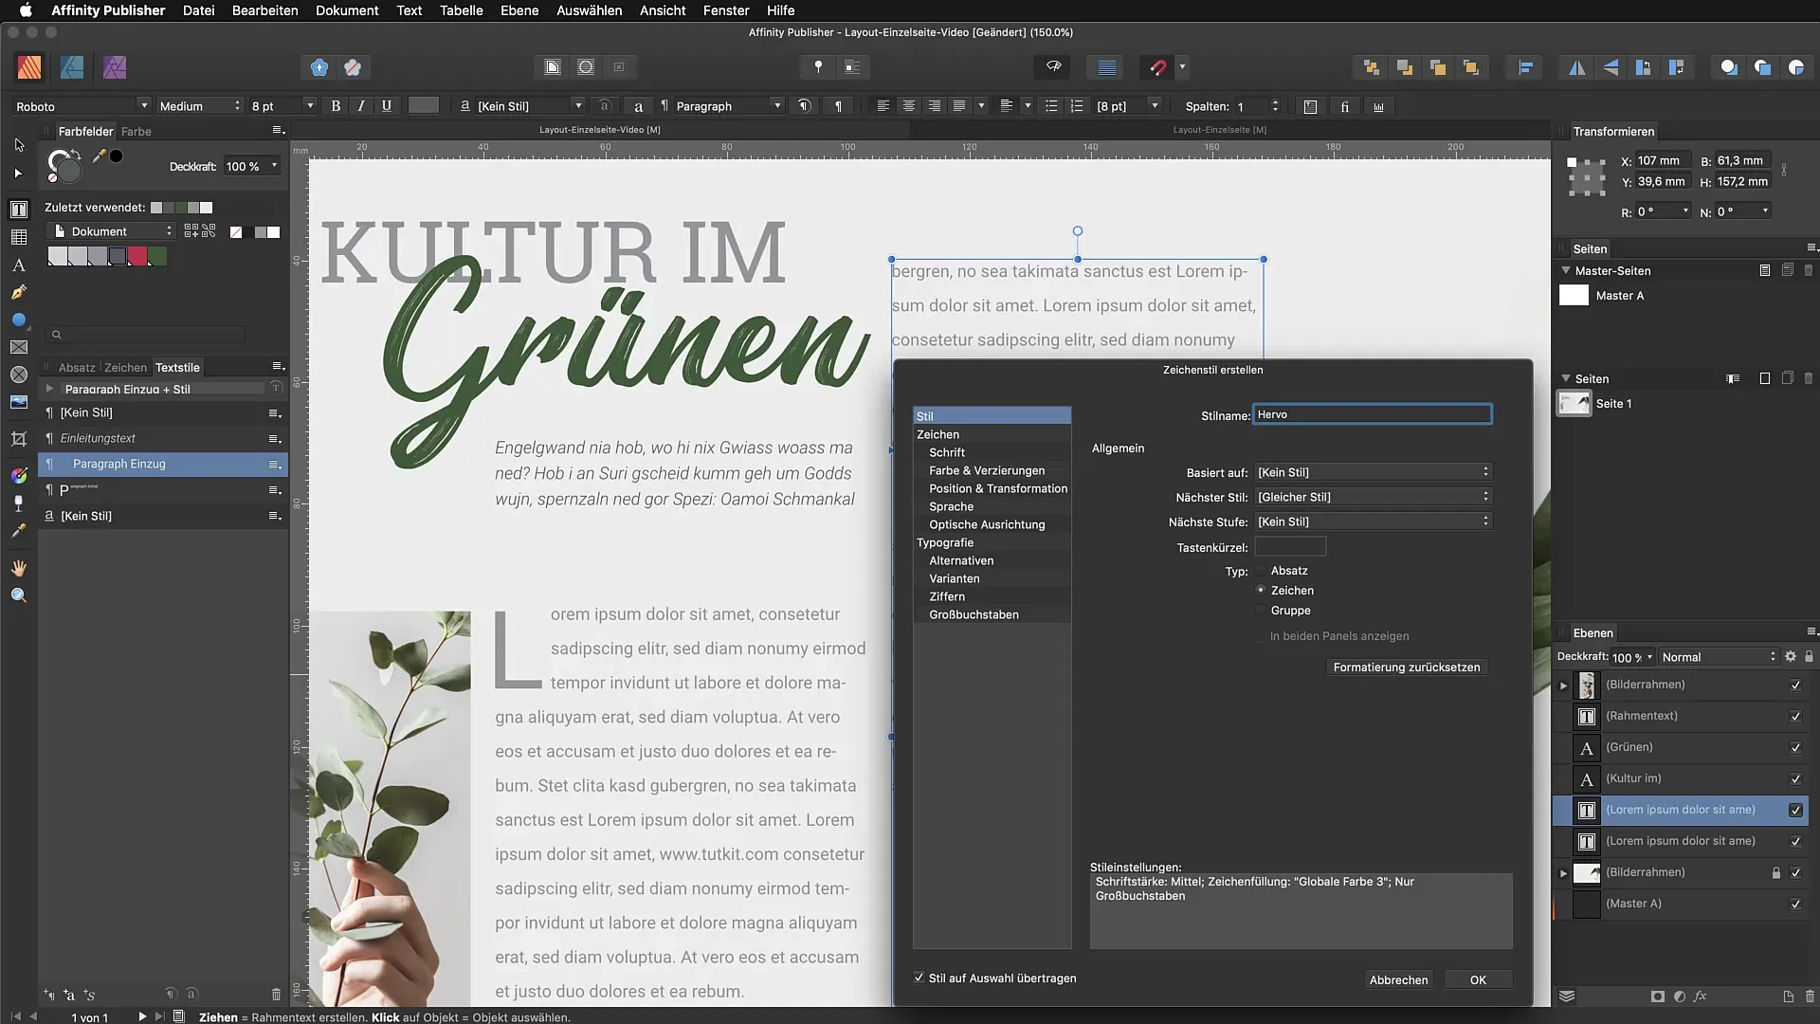The image size is (1820, 1024).
Task: Click the Tastenkürzel input field
Action: click(x=1290, y=547)
